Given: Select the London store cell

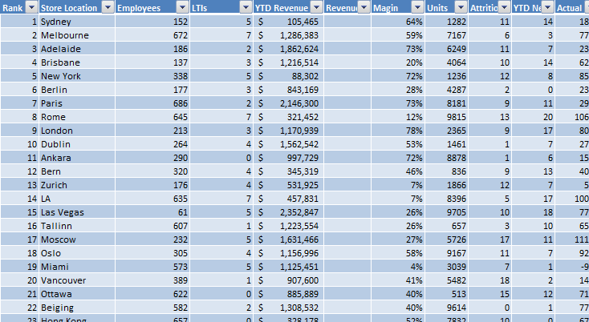Looking at the screenshot, I should click(x=77, y=131).
